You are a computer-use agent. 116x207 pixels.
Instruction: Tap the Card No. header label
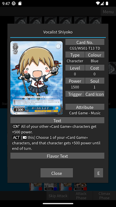coord(85,42)
